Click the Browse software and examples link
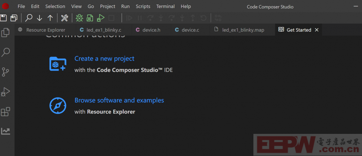The image size is (362, 156). coord(119,100)
